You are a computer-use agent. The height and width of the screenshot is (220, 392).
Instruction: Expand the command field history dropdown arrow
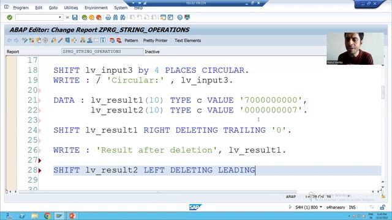60,17
